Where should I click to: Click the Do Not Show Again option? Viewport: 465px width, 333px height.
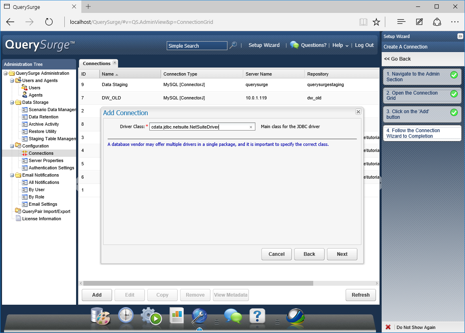416,327
